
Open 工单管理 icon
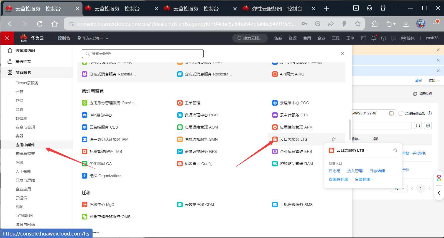tap(180, 103)
